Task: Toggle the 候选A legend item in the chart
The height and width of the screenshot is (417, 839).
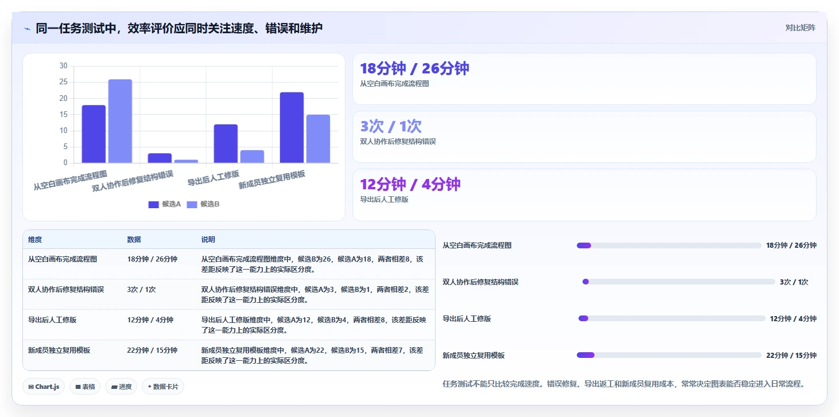Action: 165,204
